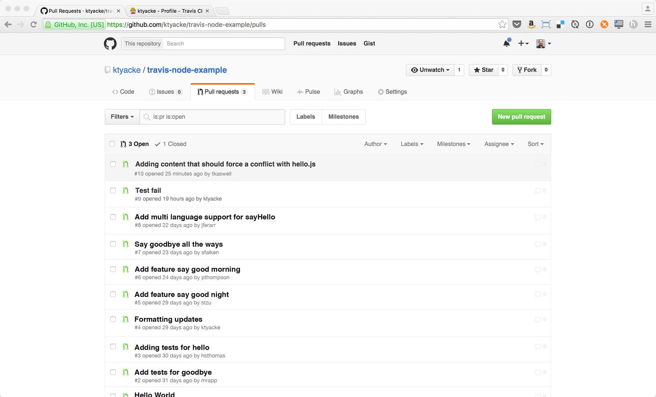Fork the repository

coord(527,70)
